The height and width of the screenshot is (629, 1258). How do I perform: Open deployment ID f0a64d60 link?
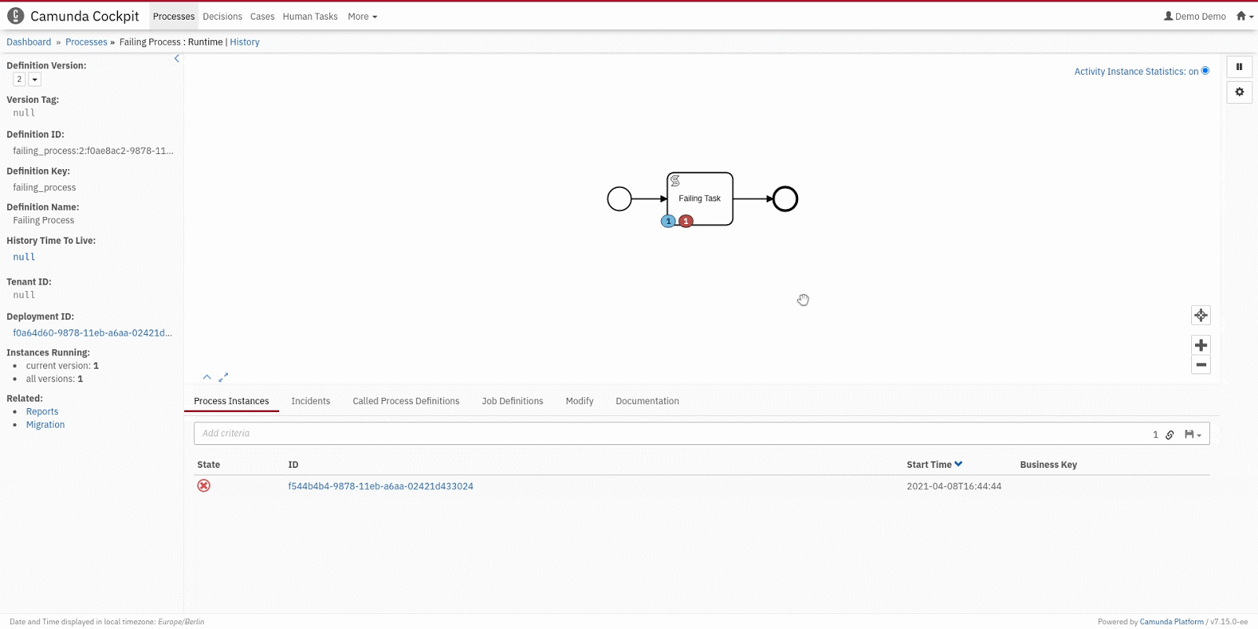(x=93, y=333)
